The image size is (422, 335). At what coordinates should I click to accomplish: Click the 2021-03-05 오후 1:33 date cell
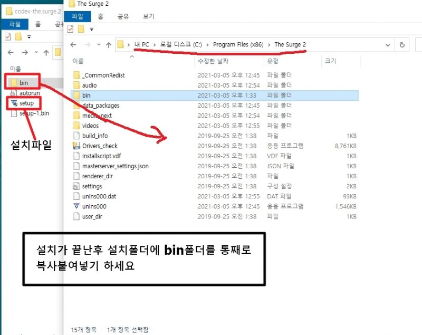(227, 95)
